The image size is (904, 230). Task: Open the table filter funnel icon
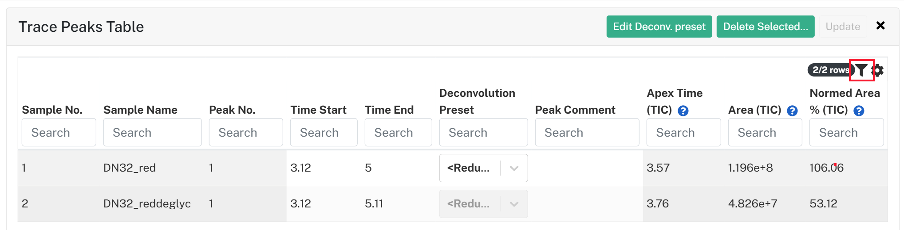click(x=861, y=70)
